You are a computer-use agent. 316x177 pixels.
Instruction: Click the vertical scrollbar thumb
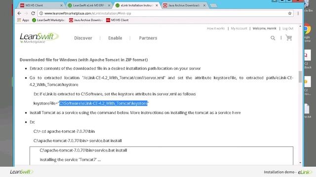(300, 77)
